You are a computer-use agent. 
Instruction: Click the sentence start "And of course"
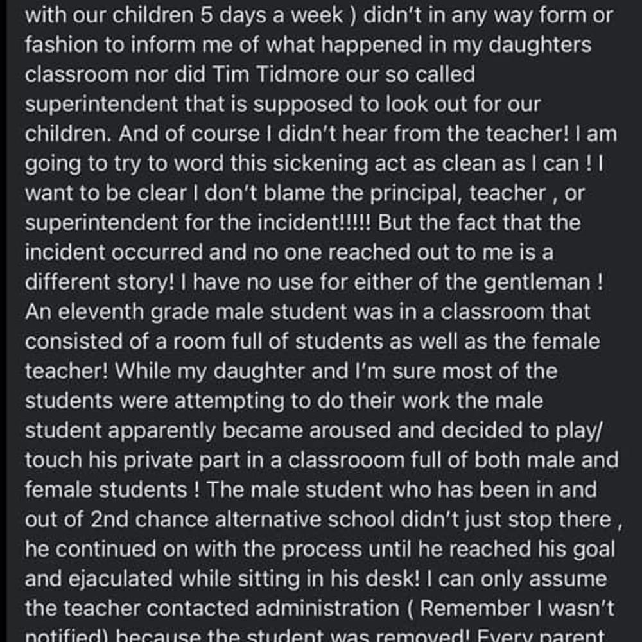pos(189,134)
